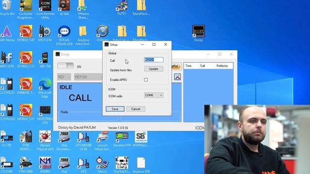Click the Time column header
Viewport: 310px width, 174px height.
191,66
